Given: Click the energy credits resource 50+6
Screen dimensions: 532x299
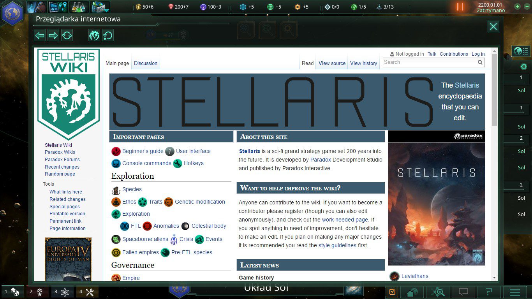Looking at the screenshot, I should (144, 7).
